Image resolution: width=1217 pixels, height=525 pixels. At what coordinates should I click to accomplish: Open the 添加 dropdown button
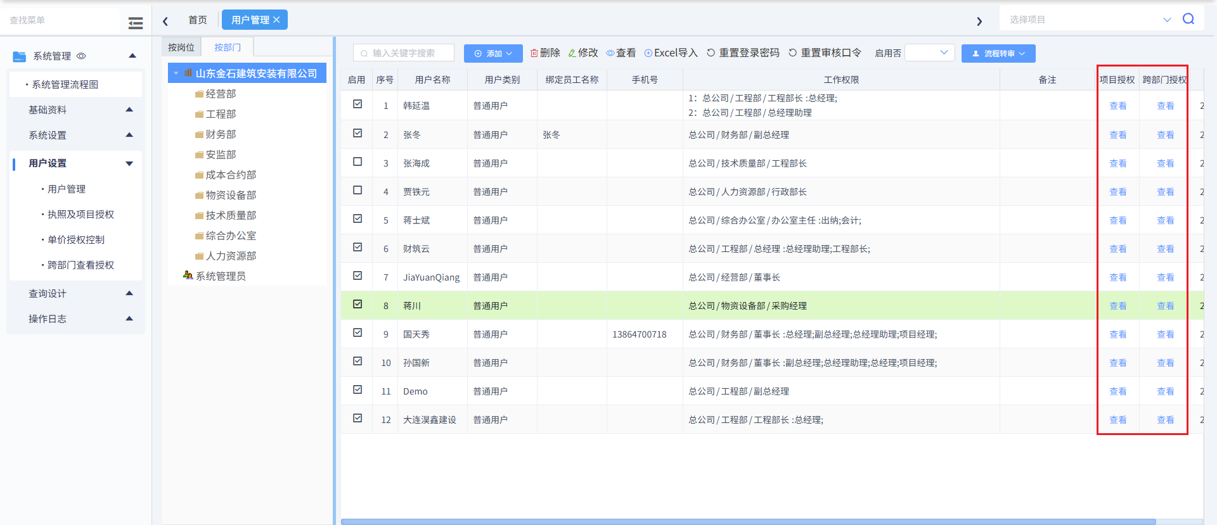click(x=493, y=53)
